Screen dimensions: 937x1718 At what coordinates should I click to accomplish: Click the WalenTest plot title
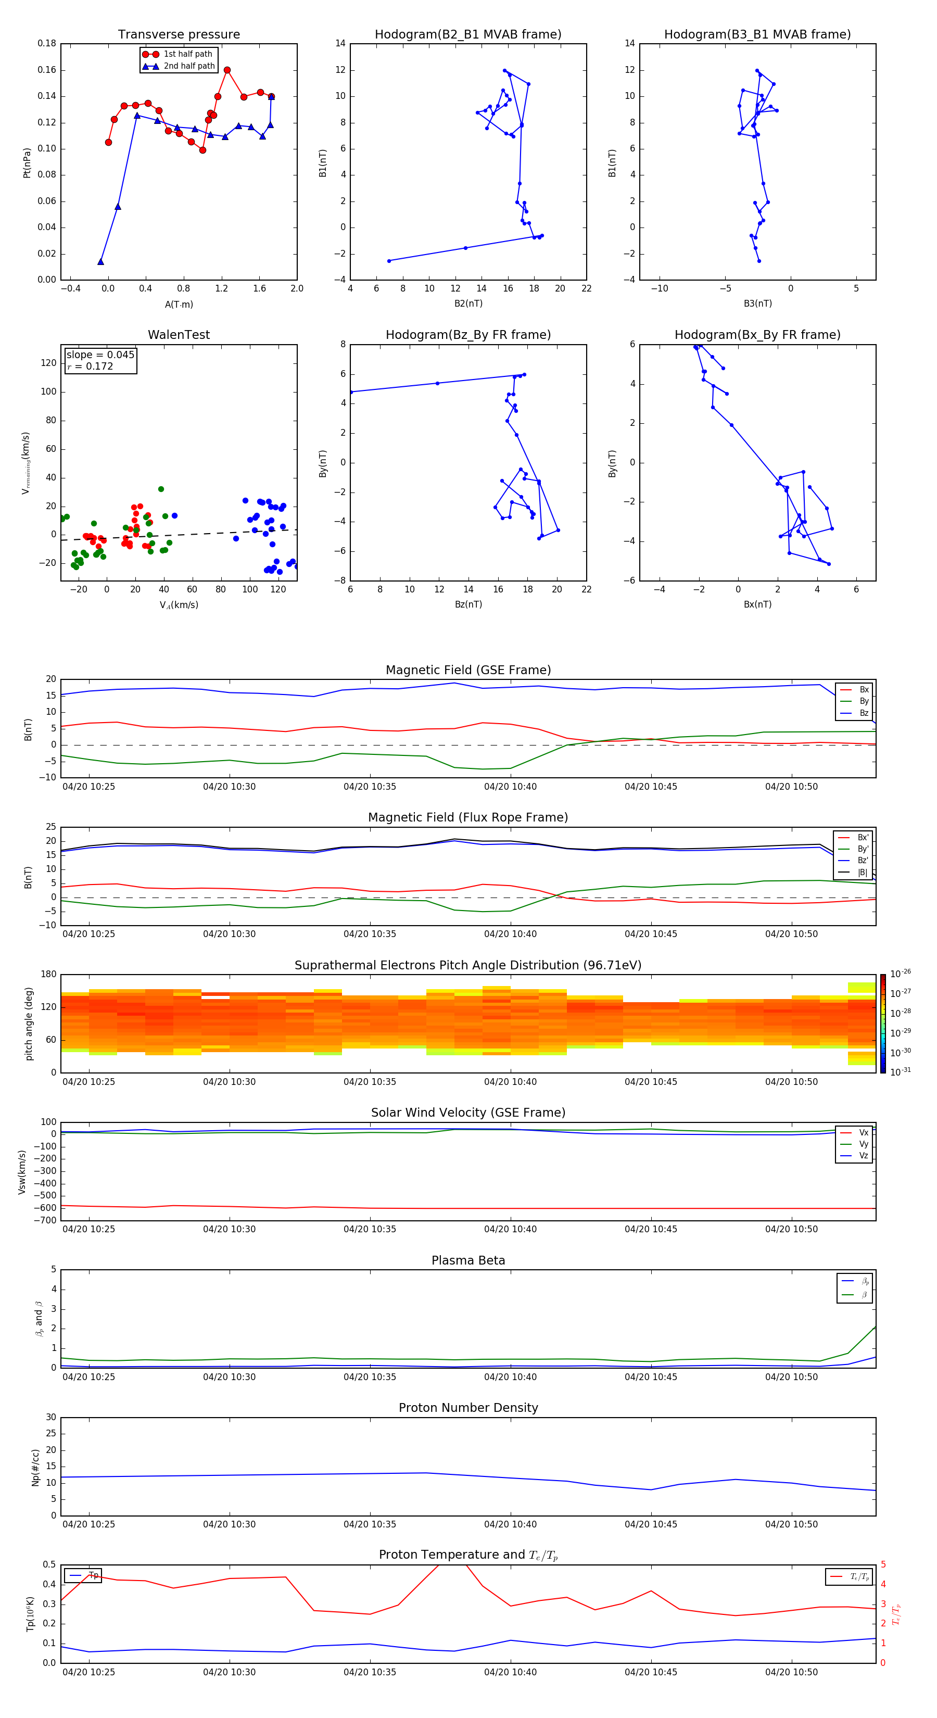(179, 335)
